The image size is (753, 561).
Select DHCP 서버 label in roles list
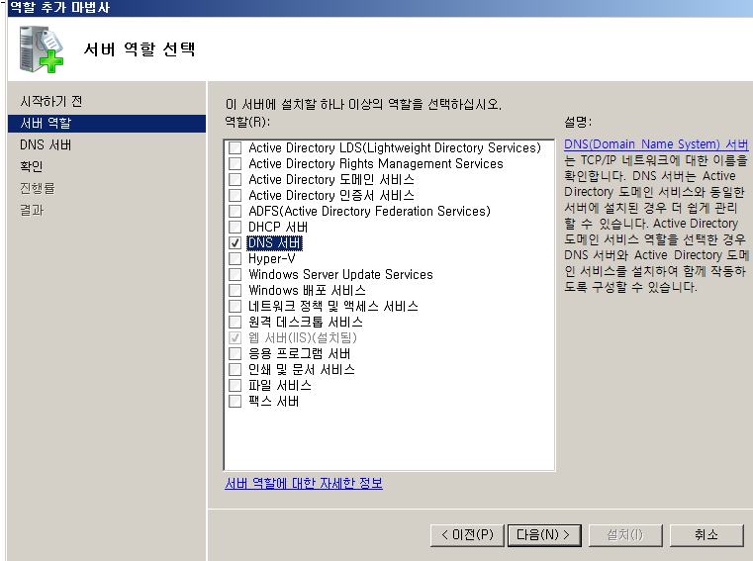(278, 228)
